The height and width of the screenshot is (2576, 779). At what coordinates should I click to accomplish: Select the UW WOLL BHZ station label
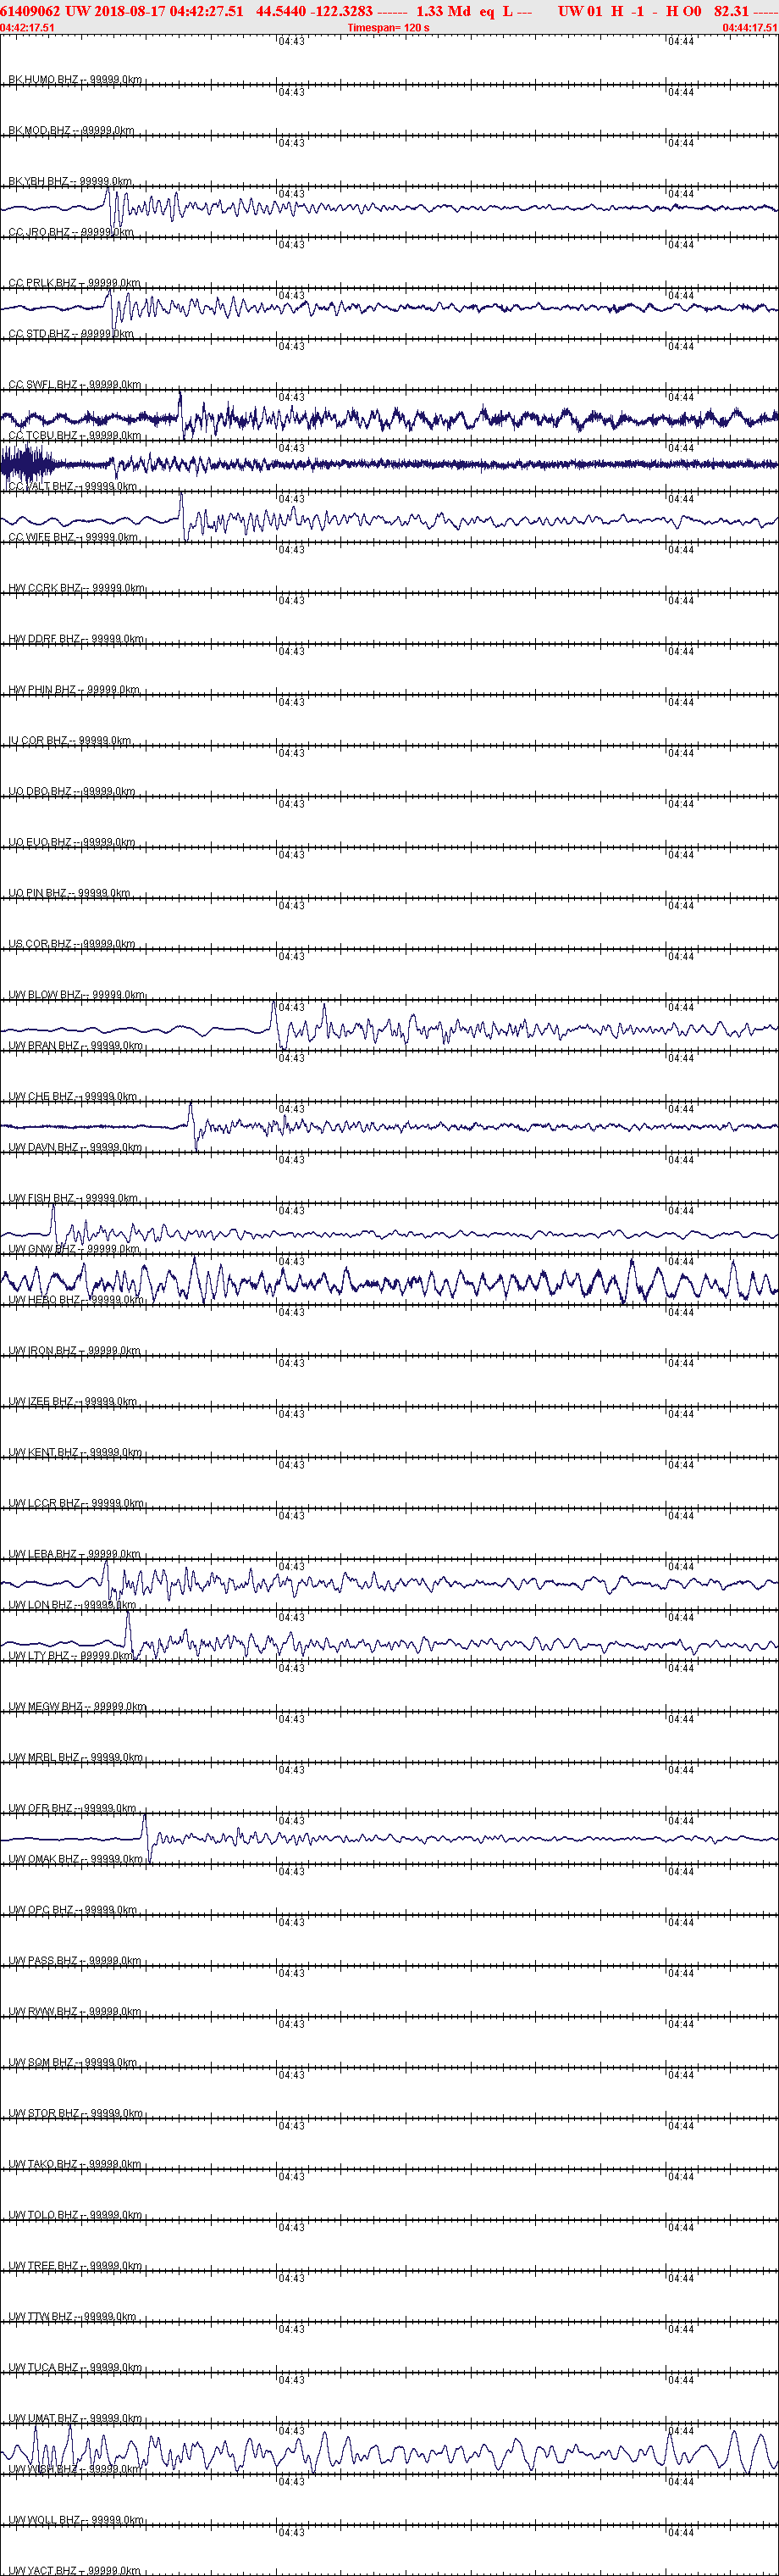tap(76, 2520)
